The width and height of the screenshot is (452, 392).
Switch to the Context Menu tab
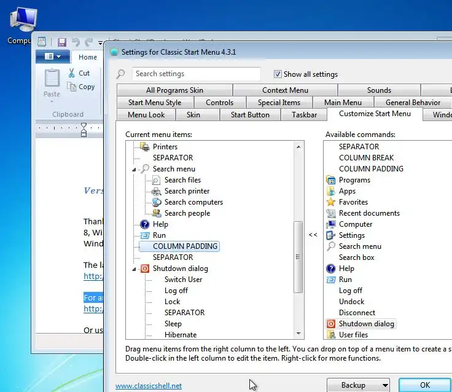pyautogui.click(x=285, y=90)
